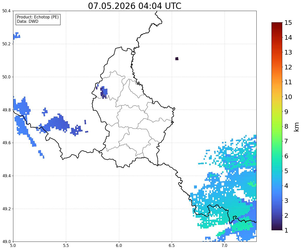Click the green colorbar region near 7 km
Screen dimensions: 302x250
(x=277, y=141)
